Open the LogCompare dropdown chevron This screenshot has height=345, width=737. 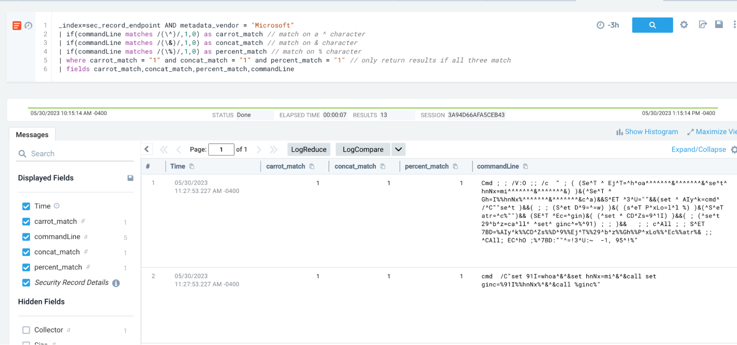[x=398, y=149]
